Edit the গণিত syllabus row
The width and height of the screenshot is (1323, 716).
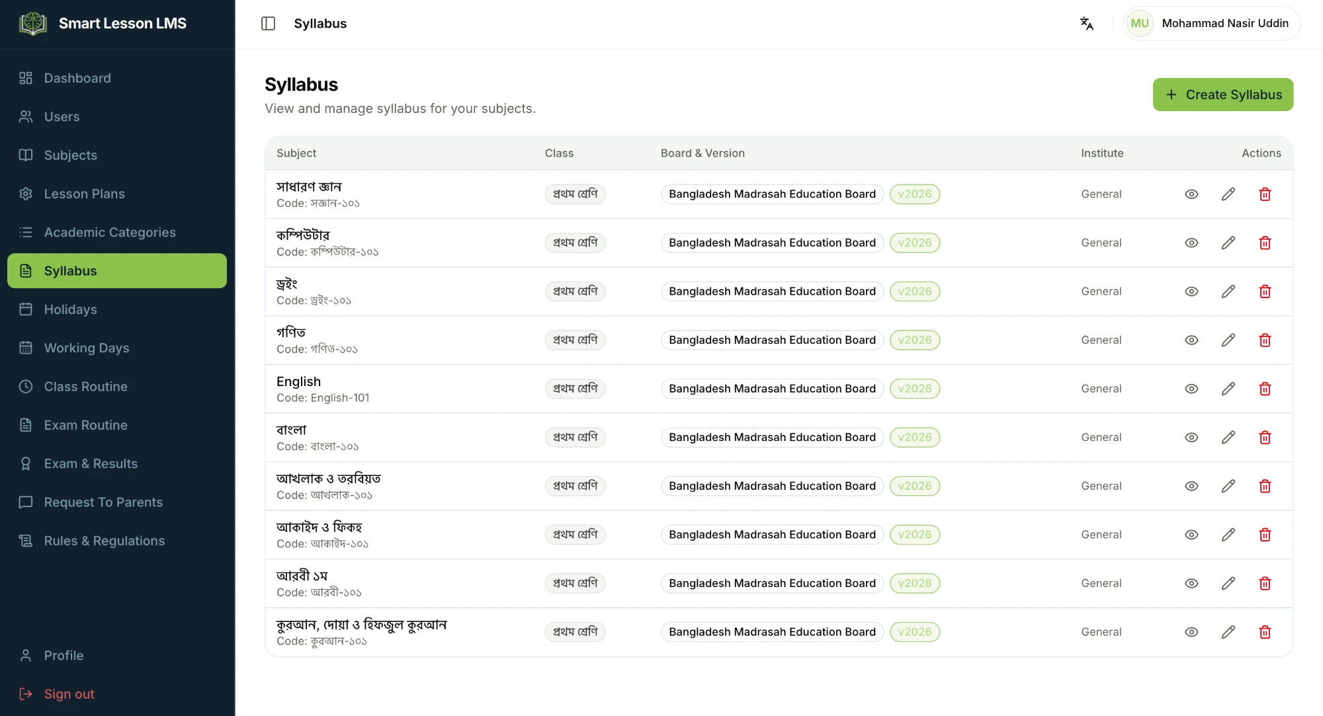click(1228, 340)
